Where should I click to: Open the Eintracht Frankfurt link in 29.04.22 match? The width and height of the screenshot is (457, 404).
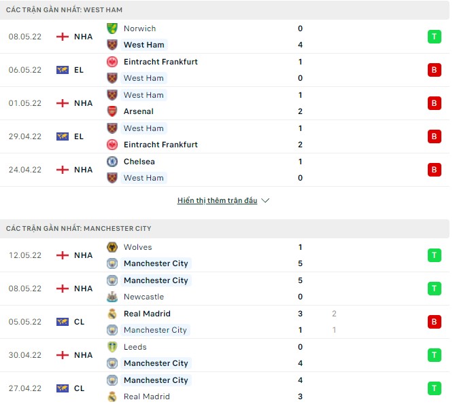pyautogui.click(x=160, y=145)
